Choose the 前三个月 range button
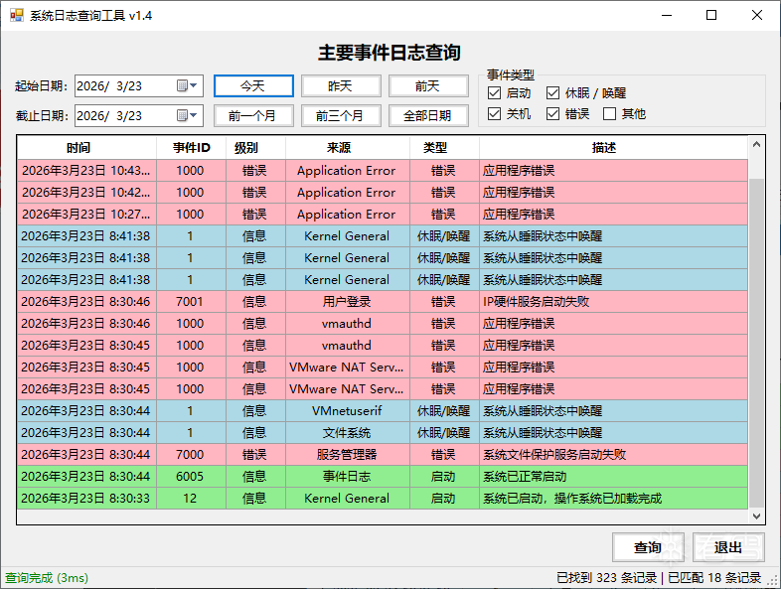 [x=341, y=116]
